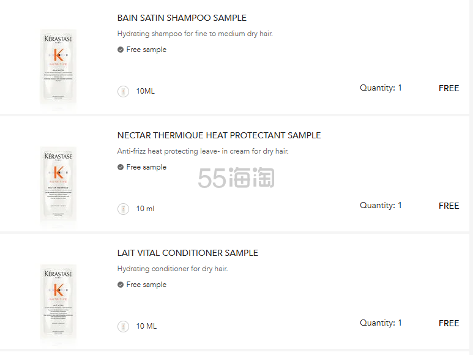Click Free sample checkmark under Lait Vital
Screen dimensions: 473x355
click(121, 285)
